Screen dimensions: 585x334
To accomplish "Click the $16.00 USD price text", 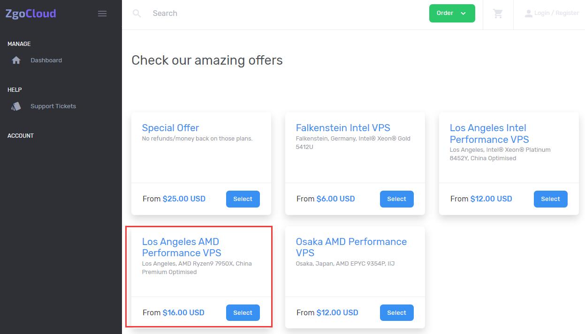I will pyautogui.click(x=183, y=312).
